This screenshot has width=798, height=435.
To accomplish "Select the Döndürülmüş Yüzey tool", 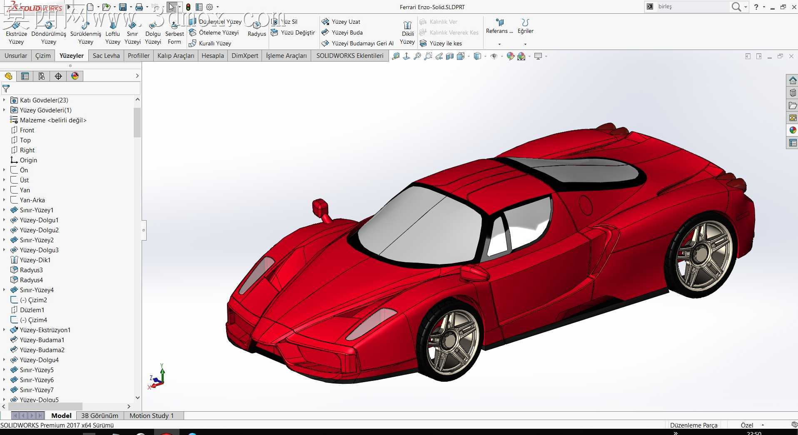I will pos(49,32).
